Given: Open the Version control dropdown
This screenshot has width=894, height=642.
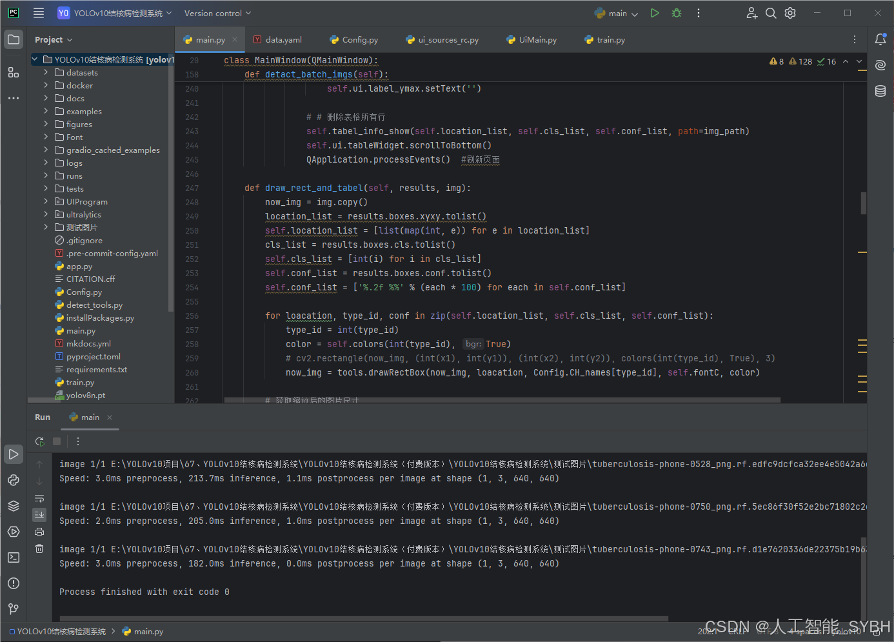Looking at the screenshot, I should pyautogui.click(x=217, y=13).
